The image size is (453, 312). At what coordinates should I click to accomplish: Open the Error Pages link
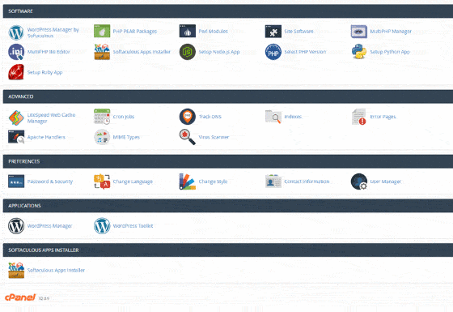(x=383, y=117)
